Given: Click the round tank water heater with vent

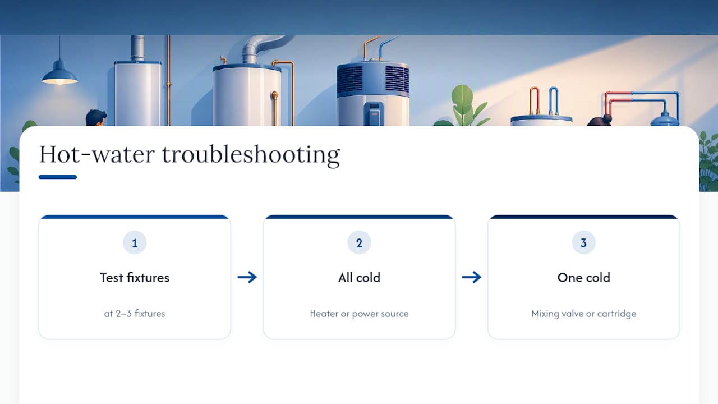Looking at the screenshot, I should pyautogui.click(x=247, y=87).
